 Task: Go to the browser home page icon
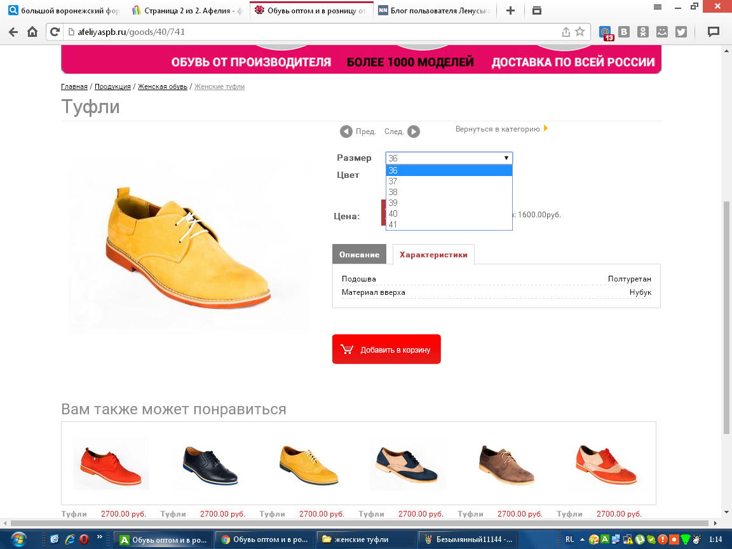pos(32,32)
